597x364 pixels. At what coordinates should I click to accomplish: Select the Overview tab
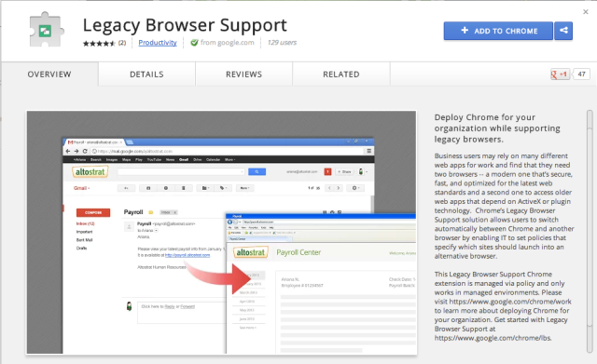coord(49,74)
